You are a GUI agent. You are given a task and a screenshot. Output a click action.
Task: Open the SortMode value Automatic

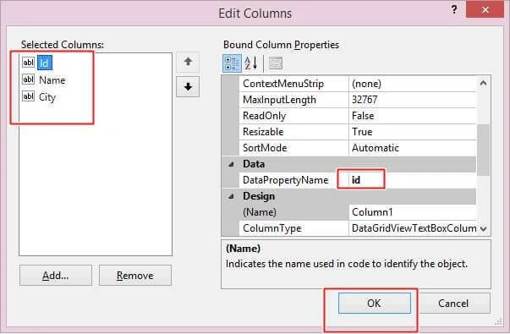click(x=413, y=148)
